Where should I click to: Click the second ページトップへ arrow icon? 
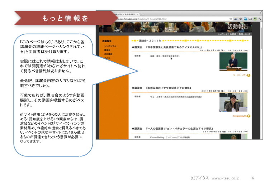249,116
